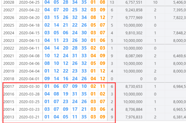Click prize amount 9,810,302

pyautogui.click(x=134, y=33)
